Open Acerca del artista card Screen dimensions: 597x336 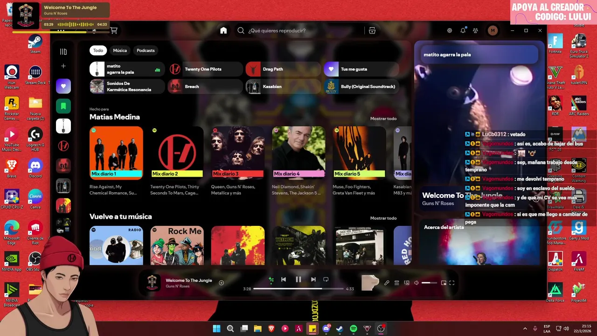[x=479, y=243]
